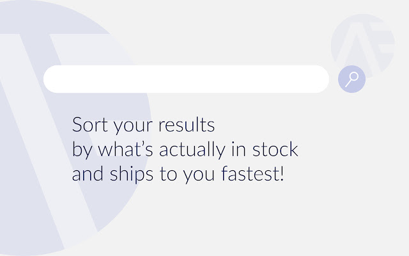
Task: Click the word "what's" in the second line
Action: (x=127, y=150)
